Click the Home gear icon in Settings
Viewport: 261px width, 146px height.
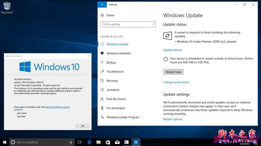pos(102,15)
